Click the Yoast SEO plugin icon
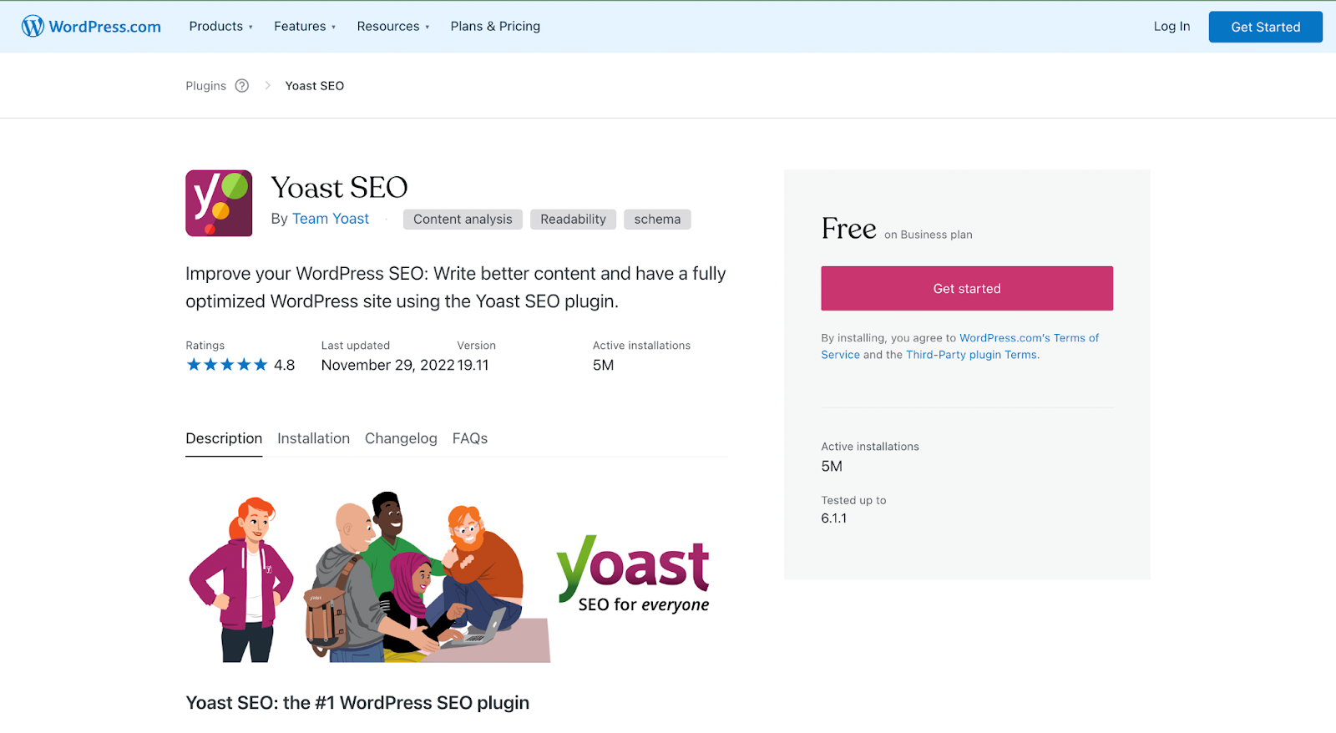The height and width of the screenshot is (733, 1336). pos(219,204)
